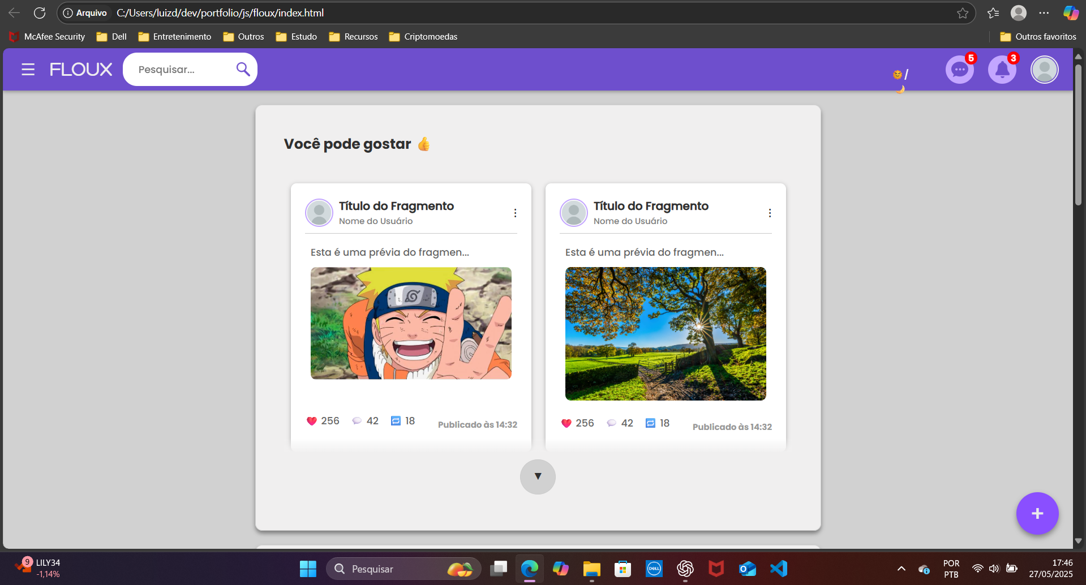The height and width of the screenshot is (585, 1086).
Task: Click the magnifying glass search icon
Action: click(243, 69)
